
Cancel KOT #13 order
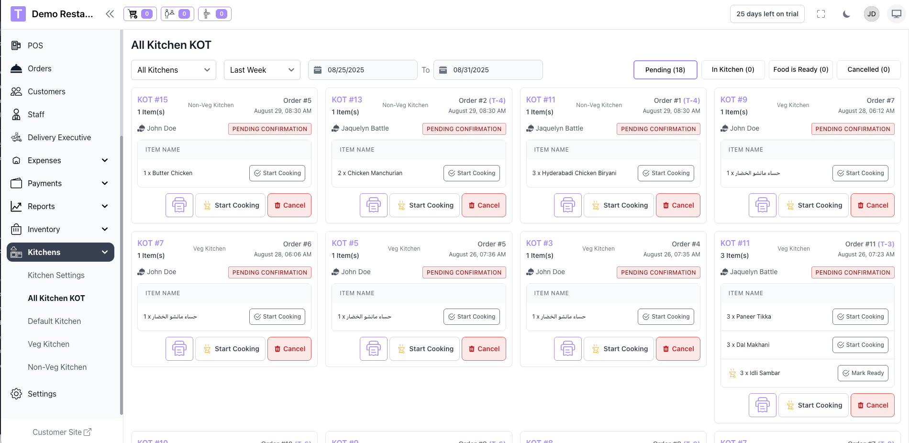tap(484, 205)
